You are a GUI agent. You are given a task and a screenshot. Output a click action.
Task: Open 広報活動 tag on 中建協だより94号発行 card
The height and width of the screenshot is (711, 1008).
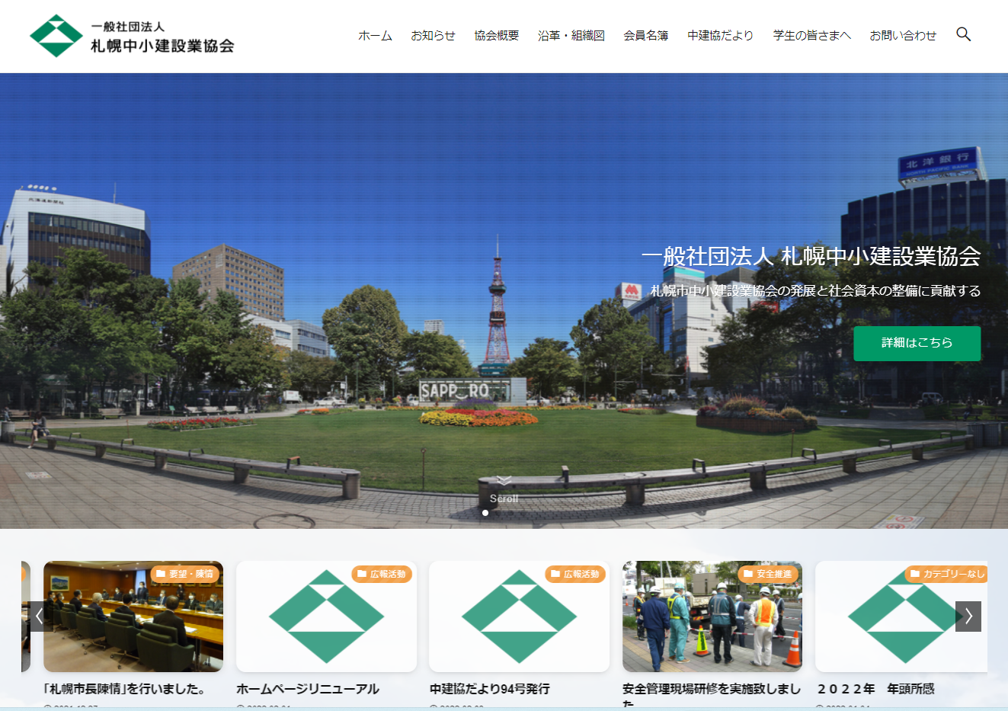575,574
